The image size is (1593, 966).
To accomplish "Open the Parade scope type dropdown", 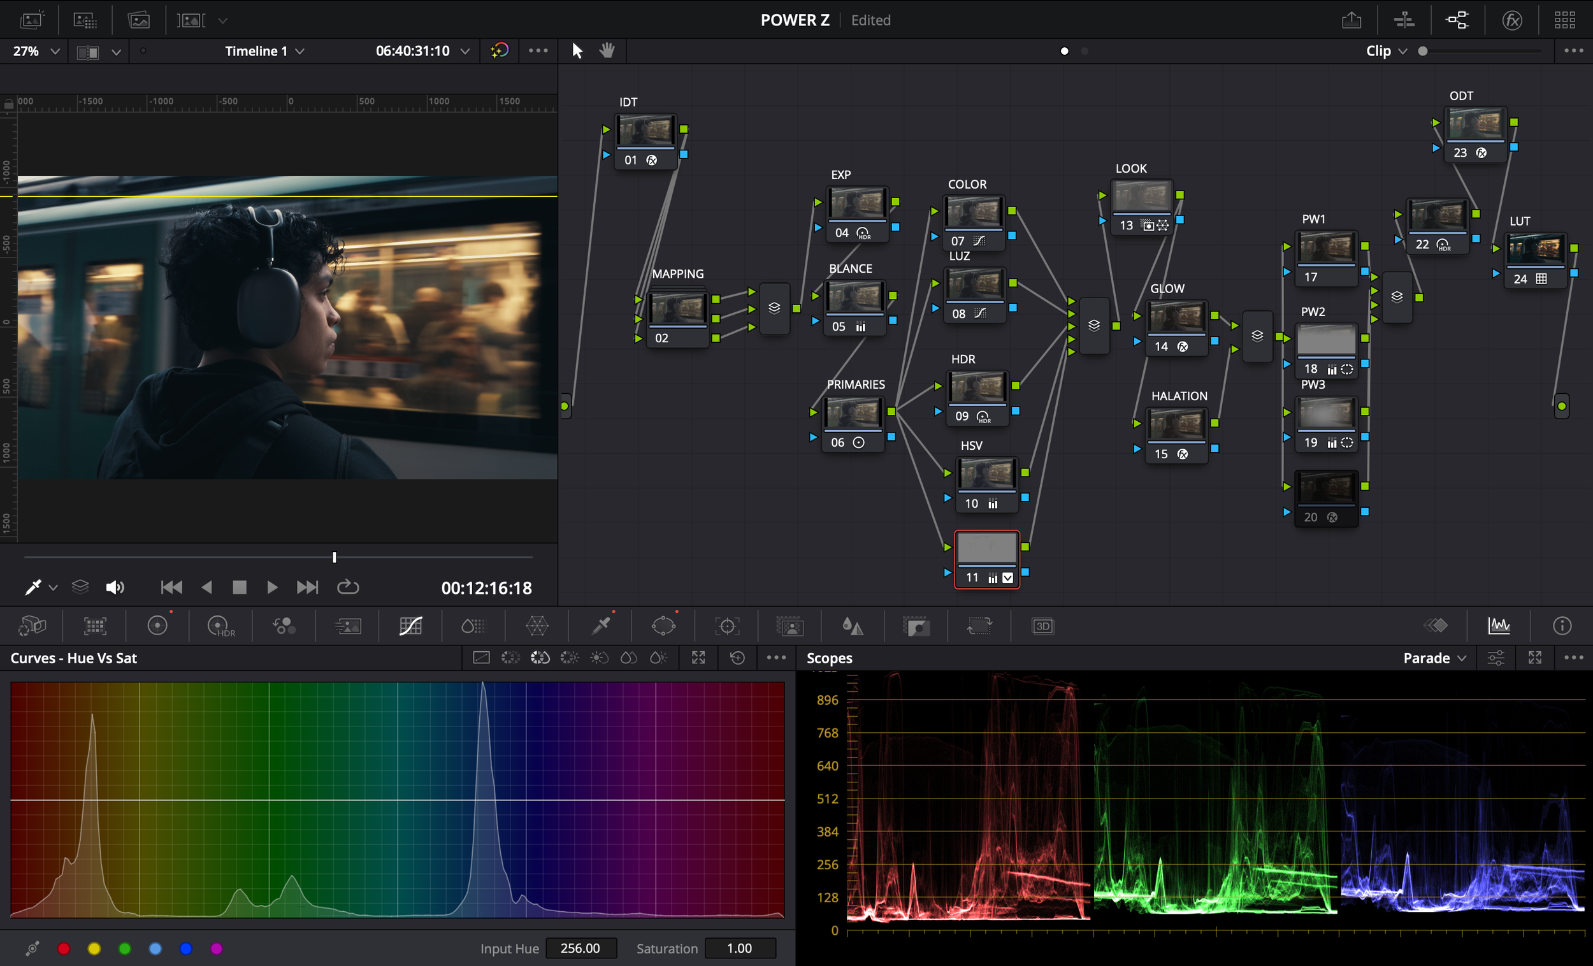I will point(1434,658).
